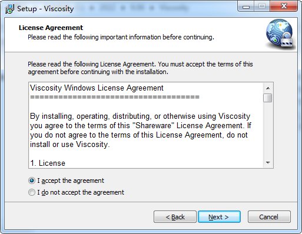This screenshot has width=302, height=234.
Task: Go back with the '< Back' button
Action: pyautogui.click(x=175, y=217)
